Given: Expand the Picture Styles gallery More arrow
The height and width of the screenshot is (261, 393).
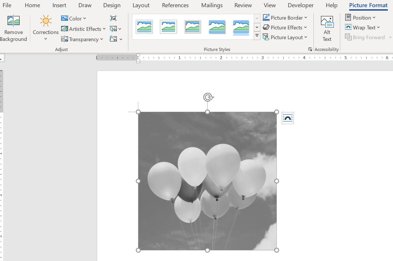Looking at the screenshot, I should click(x=257, y=36).
